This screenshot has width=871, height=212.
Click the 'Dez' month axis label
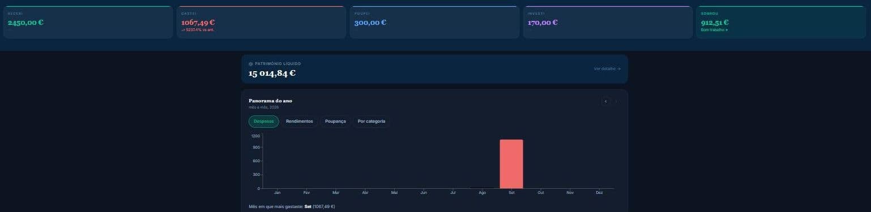pyautogui.click(x=599, y=193)
